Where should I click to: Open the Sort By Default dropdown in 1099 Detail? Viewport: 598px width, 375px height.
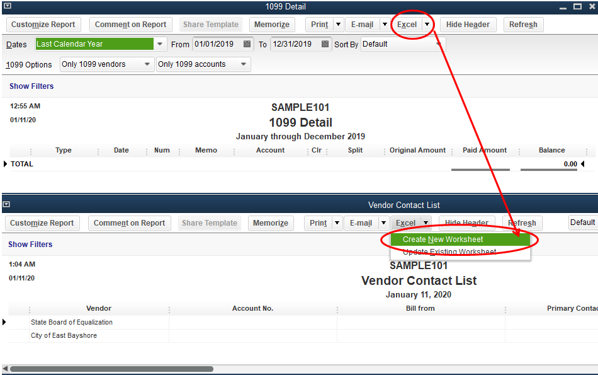pyautogui.click(x=439, y=44)
